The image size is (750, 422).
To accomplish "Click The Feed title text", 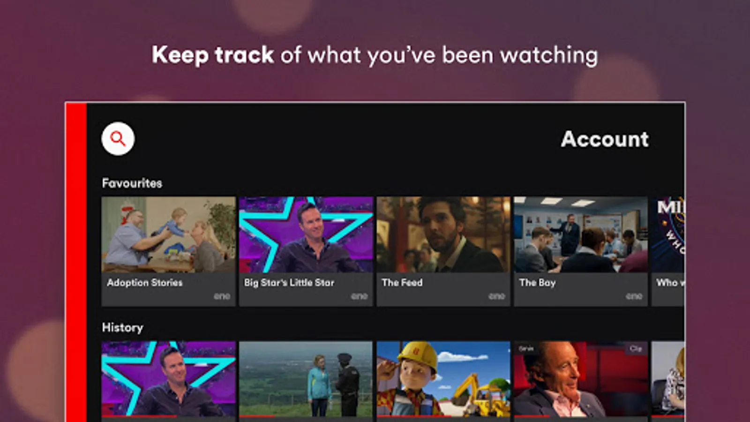I will (x=402, y=282).
